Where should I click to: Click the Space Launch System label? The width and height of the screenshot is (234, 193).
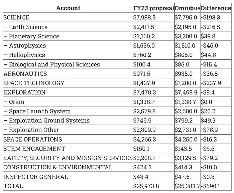pyautogui.click(x=40, y=111)
